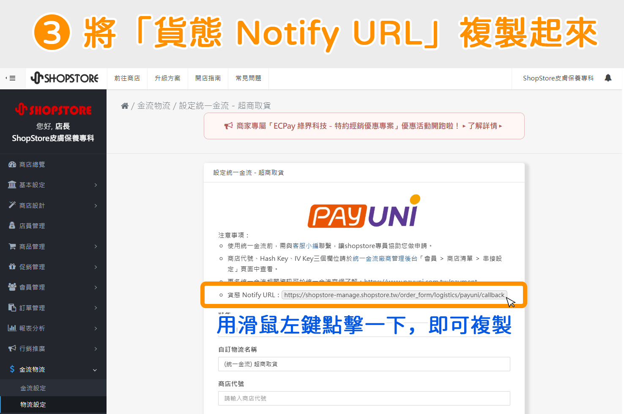Expand the 商品管理 chevron
Viewport: 624px width, 414px height.
pos(96,246)
